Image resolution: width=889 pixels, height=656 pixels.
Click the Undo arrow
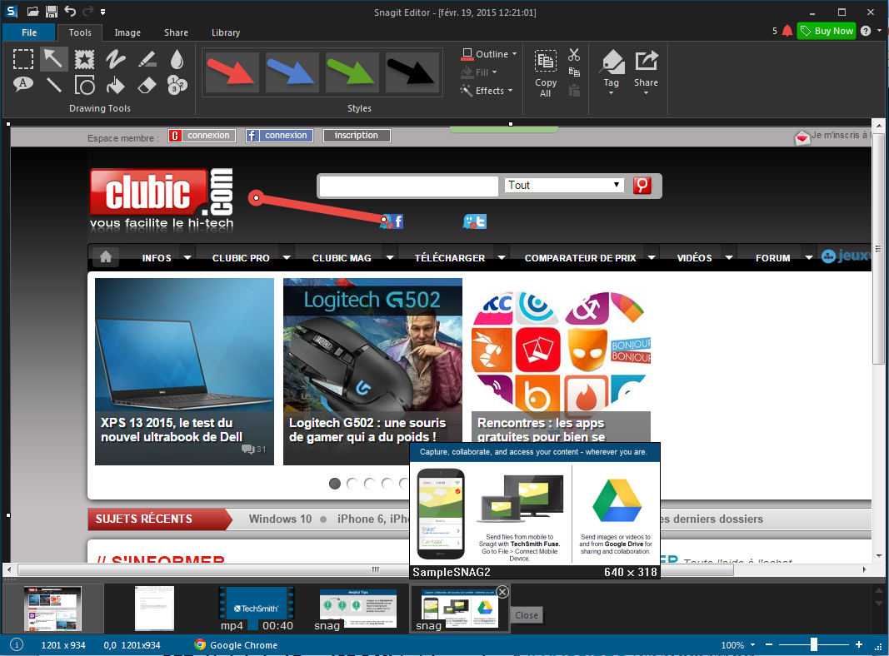click(70, 12)
